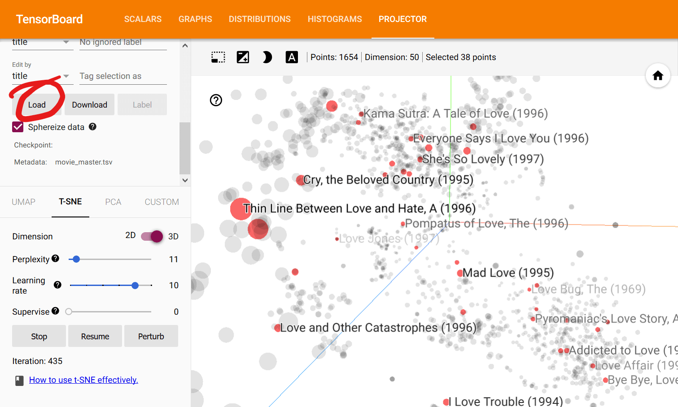Open How to use t-SNE effectively link

tap(83, 380)
